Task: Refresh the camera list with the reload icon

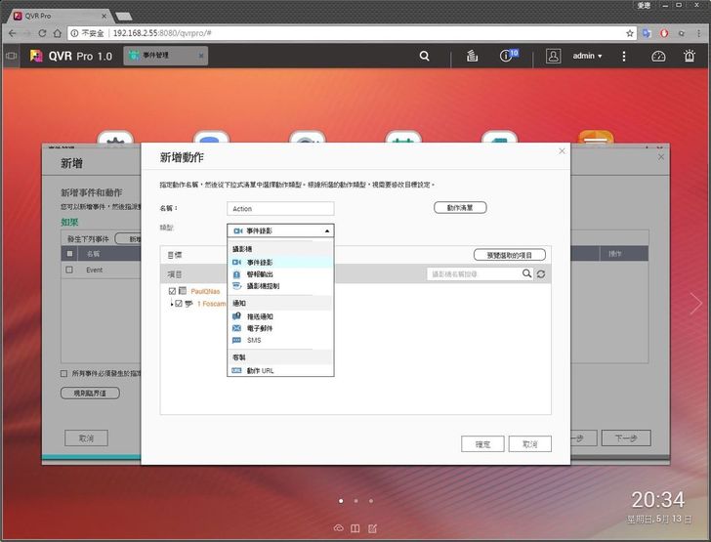Action: click(x=541, y=274)
